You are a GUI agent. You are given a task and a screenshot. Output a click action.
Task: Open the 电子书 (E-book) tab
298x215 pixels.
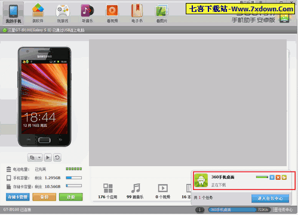point(137,14)
